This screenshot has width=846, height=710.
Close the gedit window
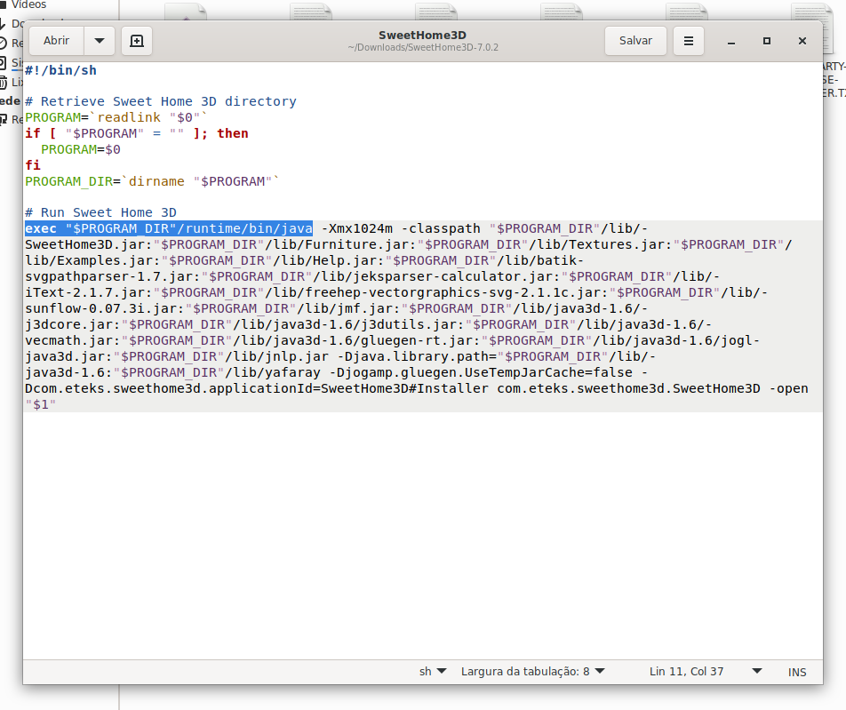[x=802, y=41]
